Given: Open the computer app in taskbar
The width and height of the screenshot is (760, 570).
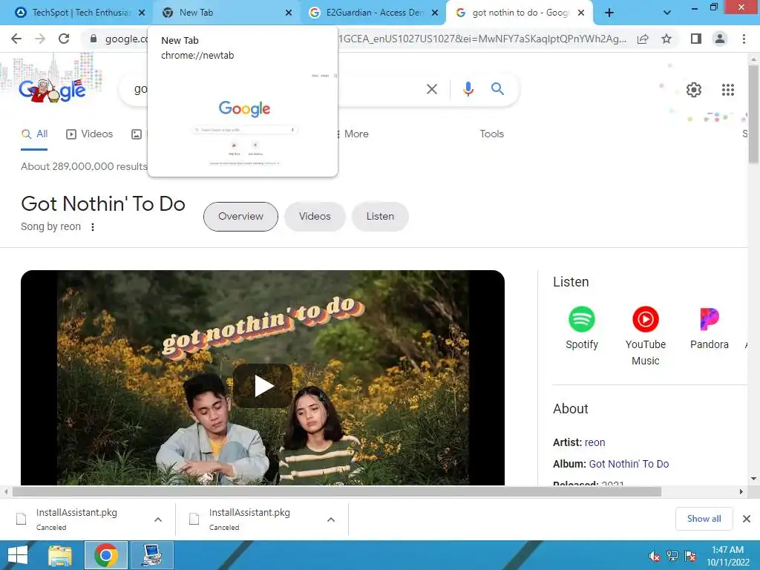Looking at the screenshot, I should pyautogui.click(x=152, y=555).
